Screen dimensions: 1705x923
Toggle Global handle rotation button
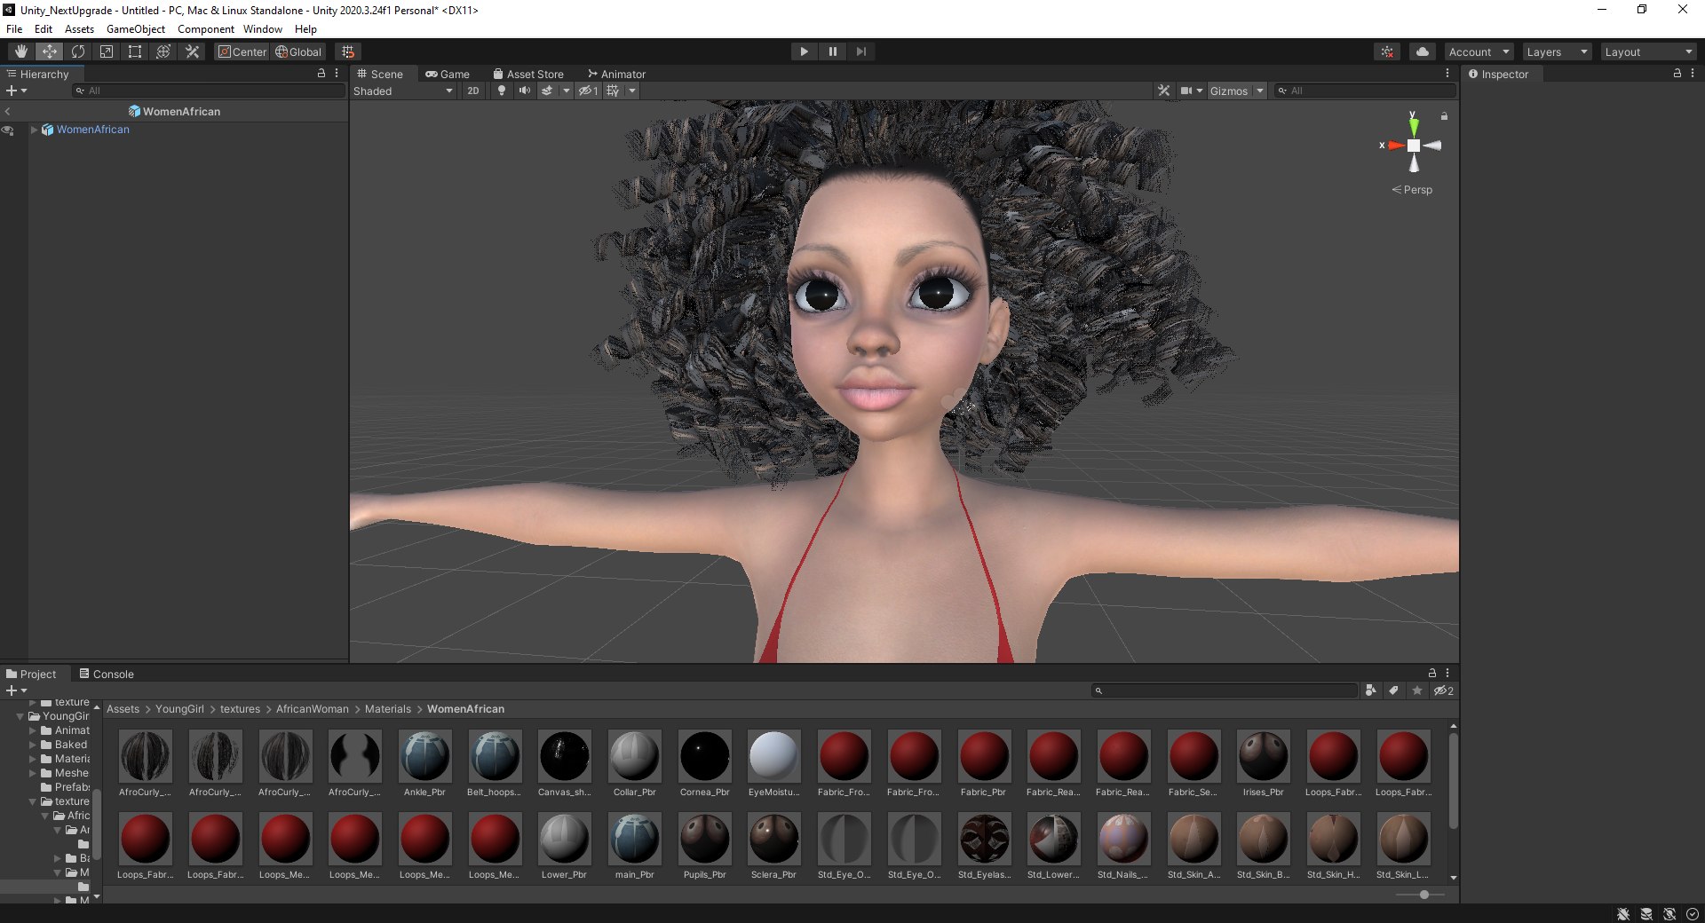click(x=298, y=51)
